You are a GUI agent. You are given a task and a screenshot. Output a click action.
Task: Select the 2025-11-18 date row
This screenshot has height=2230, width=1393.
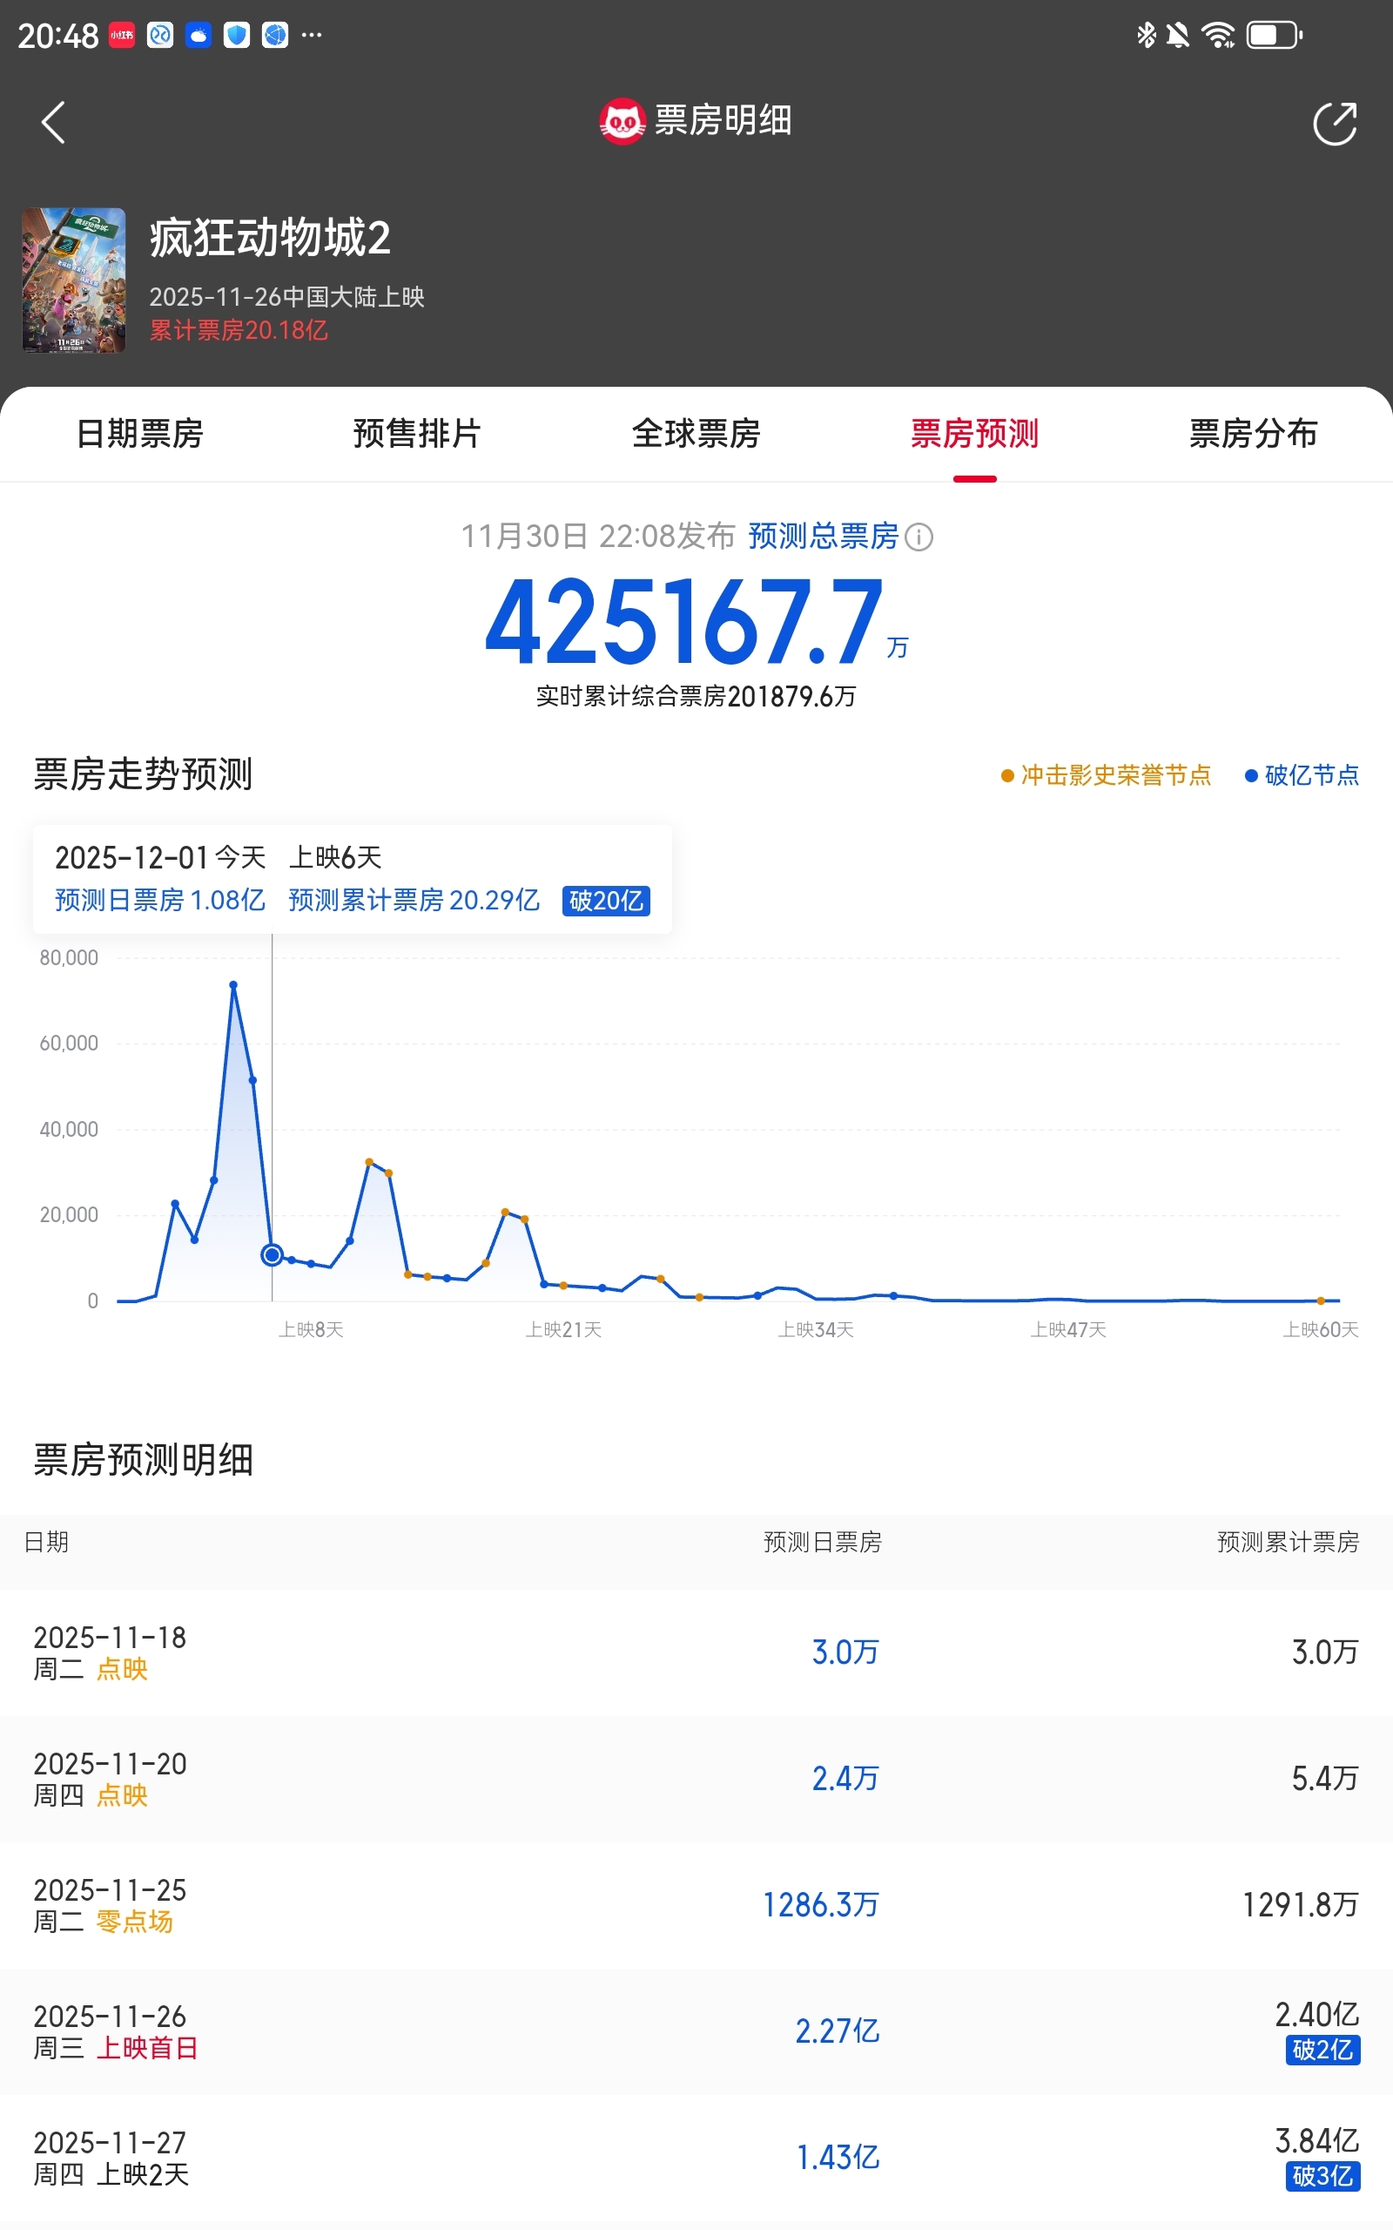(x=696, y=1652)
